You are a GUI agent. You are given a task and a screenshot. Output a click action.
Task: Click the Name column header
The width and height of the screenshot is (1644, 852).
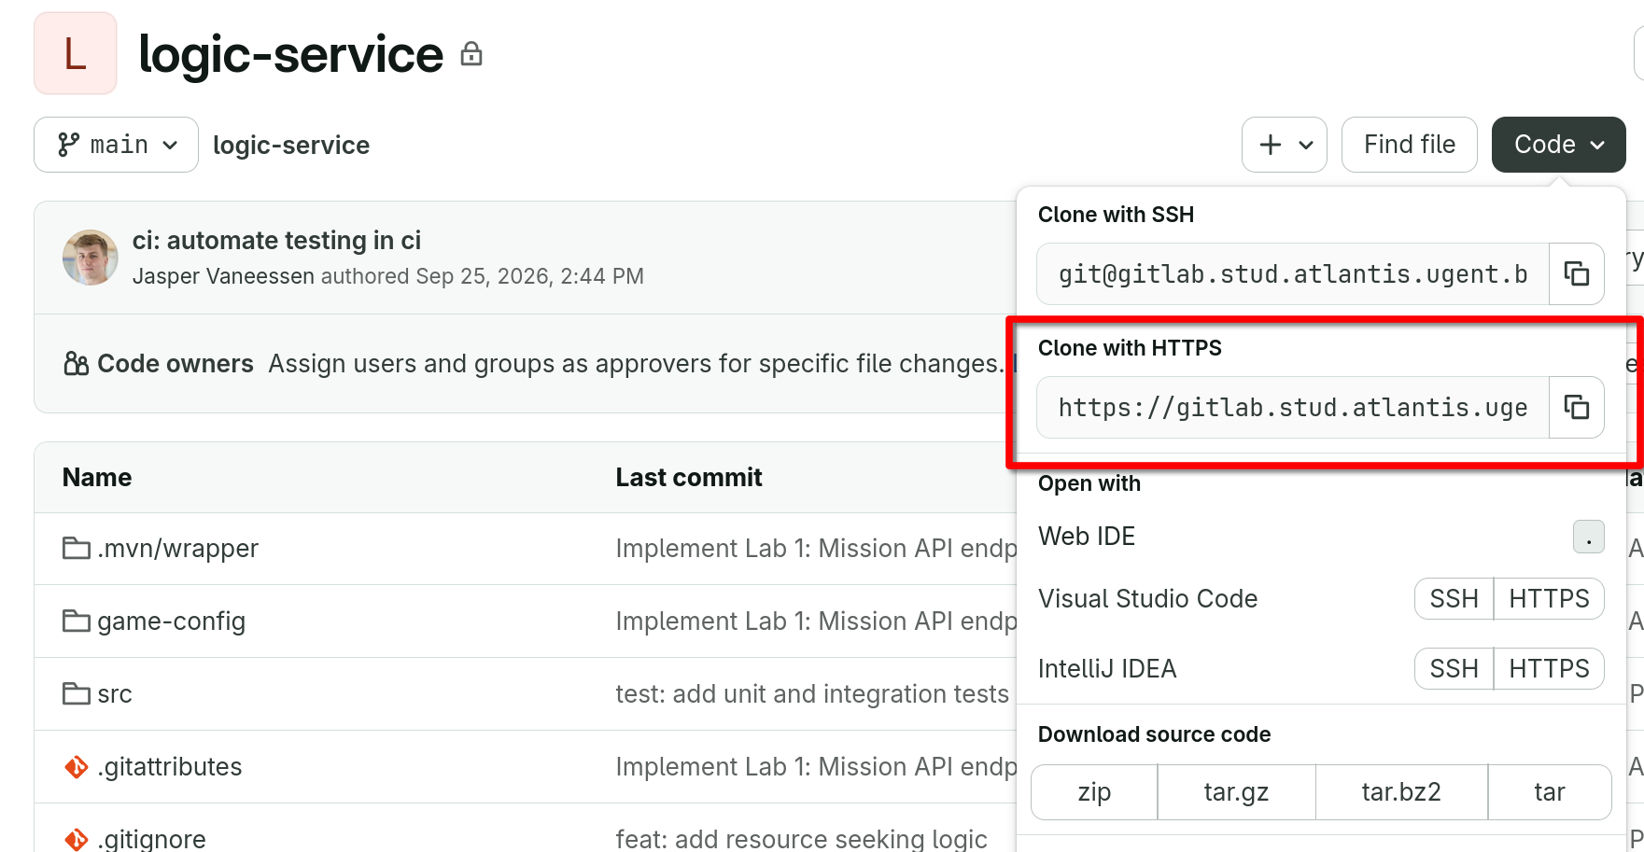97,478
